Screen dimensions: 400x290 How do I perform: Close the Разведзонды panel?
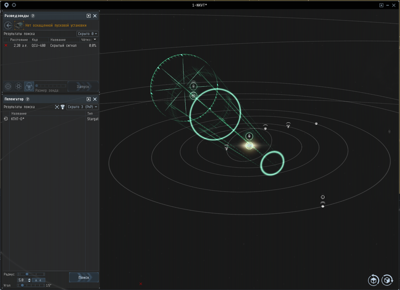coord(95,16)
